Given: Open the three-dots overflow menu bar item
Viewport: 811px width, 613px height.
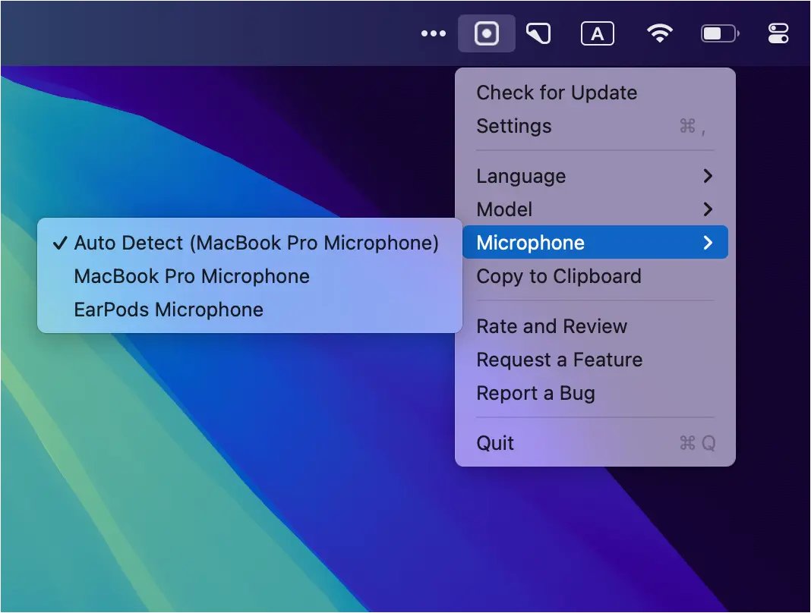Looking at the screenshot, I should (x=433, y=34).
